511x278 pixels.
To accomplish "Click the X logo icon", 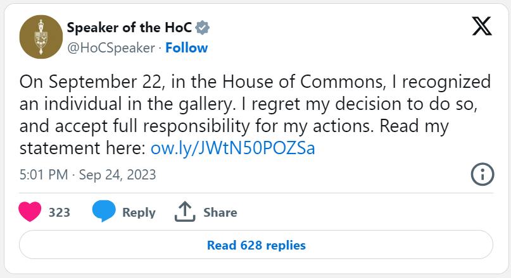I will 482,27.
